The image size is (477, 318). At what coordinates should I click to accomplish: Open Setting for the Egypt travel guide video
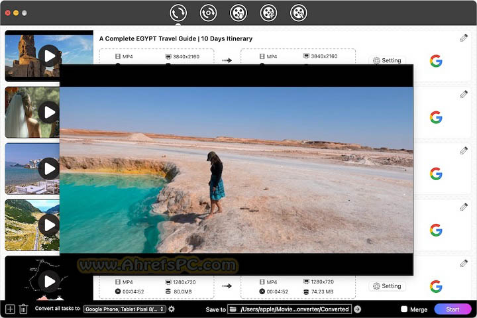(x=387, y=60)
